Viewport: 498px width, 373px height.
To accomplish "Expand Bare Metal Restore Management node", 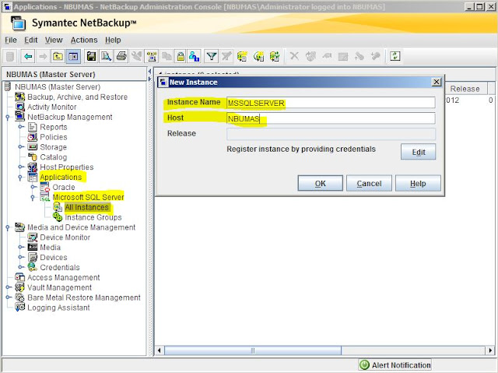I will (9, 297).
